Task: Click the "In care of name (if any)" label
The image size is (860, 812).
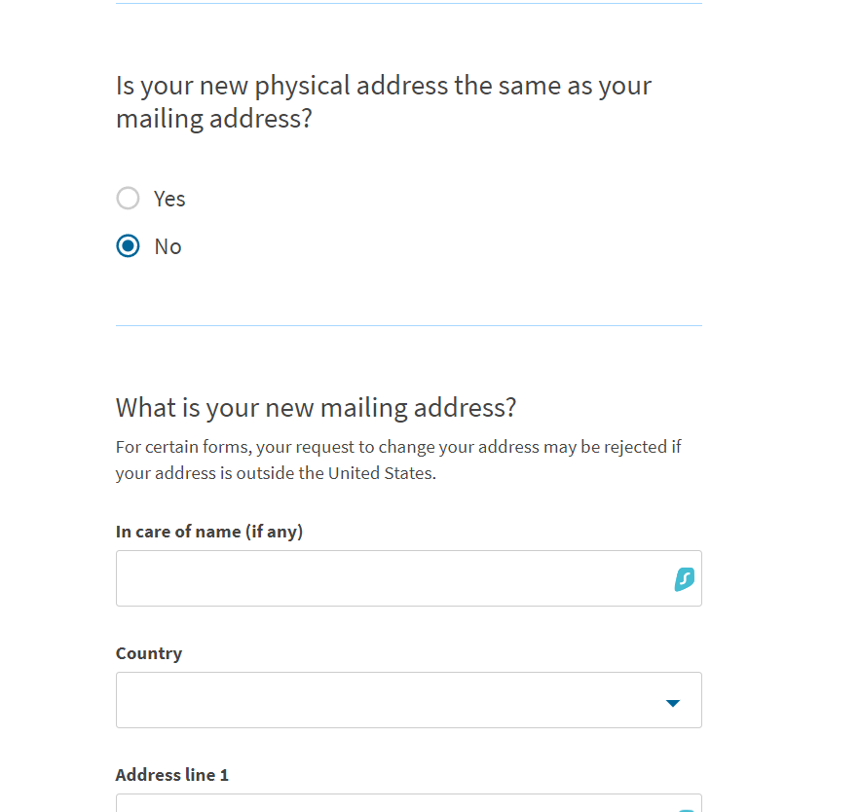Action: click(x=209, y=532)
